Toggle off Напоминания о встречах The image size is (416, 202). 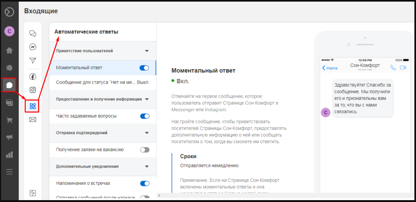point(144,183)
